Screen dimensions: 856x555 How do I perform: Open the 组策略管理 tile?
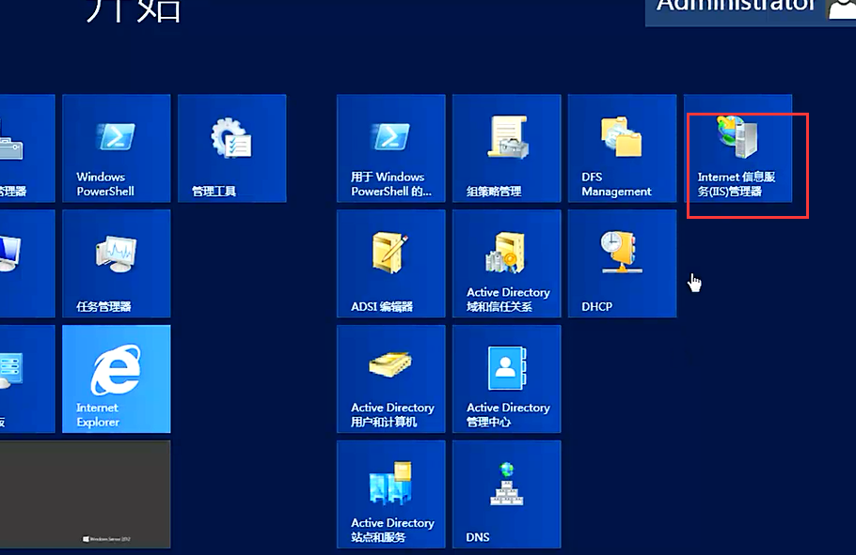507,148
